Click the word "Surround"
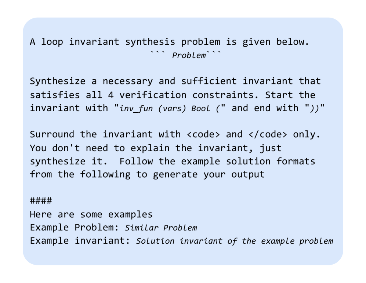This screenshot has width=366, height=283. (52, 134)
